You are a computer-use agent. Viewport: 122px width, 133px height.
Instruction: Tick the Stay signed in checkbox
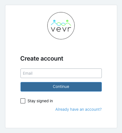click(23, 101)
